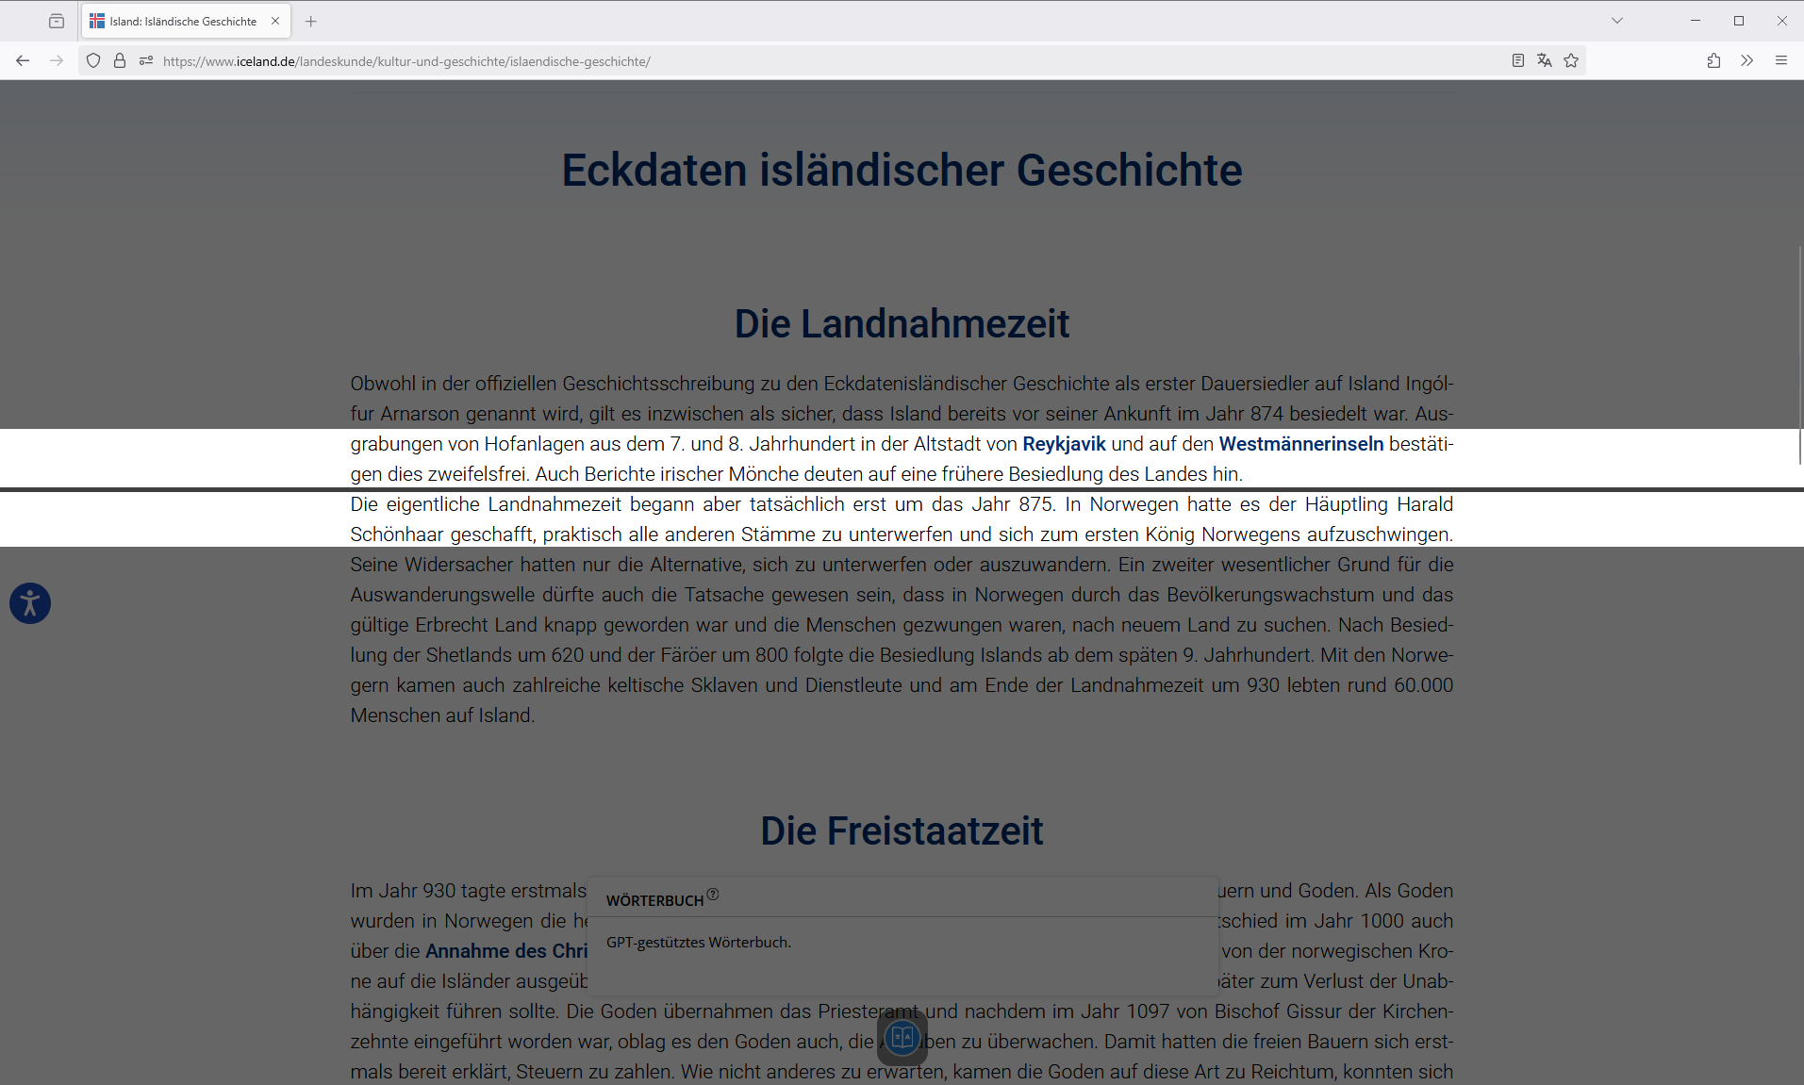Click the floating dictionary book button
The image size is (1804, 1085).
click(x=902, y=1038)
